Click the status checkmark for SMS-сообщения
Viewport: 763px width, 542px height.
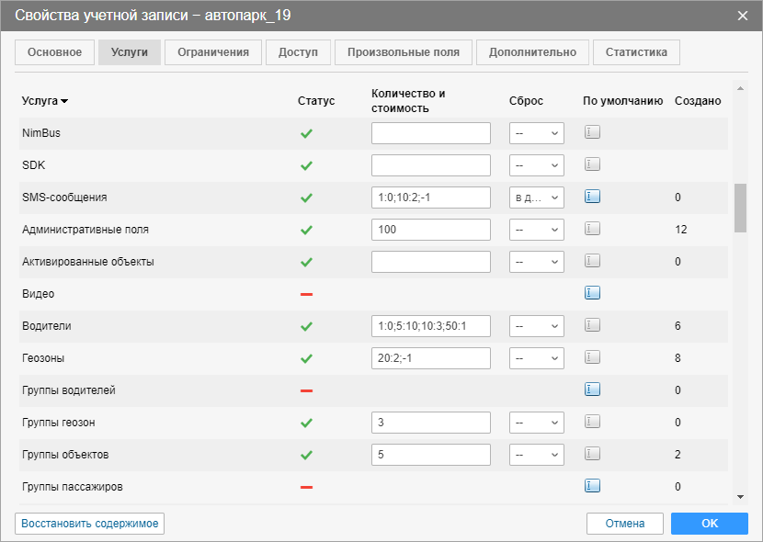(x=307, y=198)
